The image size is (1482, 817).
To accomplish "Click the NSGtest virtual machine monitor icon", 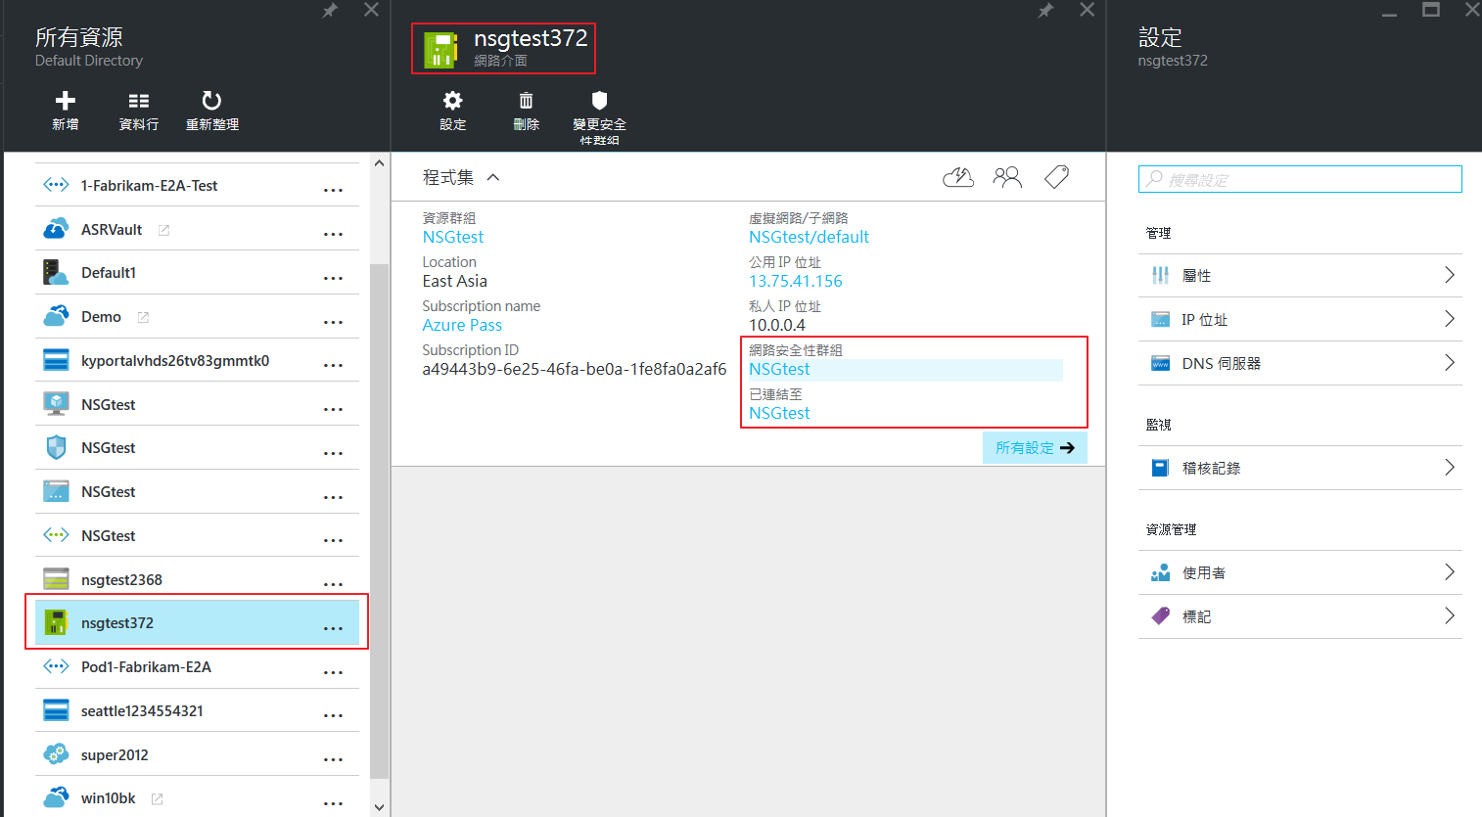I will pos(56,403).
